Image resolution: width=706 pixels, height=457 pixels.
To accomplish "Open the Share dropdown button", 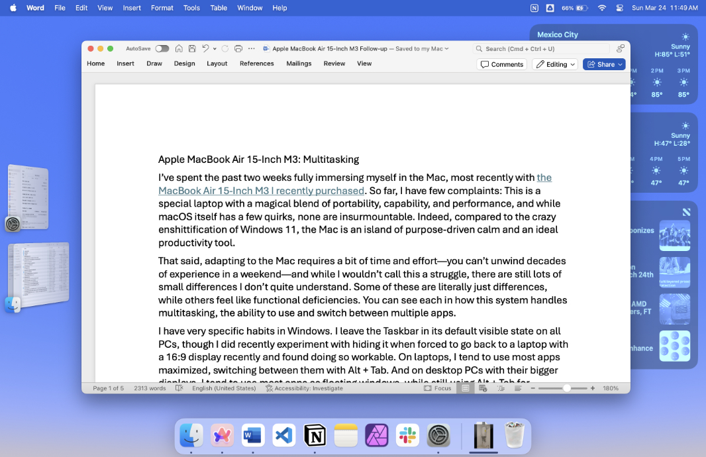I will click(x=604, y=64).
